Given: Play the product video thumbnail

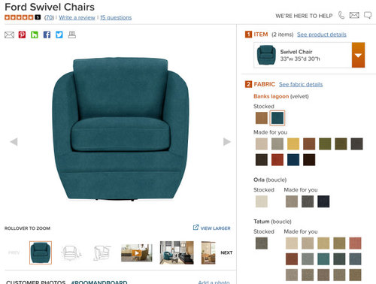Looking at the screenshot, I should (137, 252).
